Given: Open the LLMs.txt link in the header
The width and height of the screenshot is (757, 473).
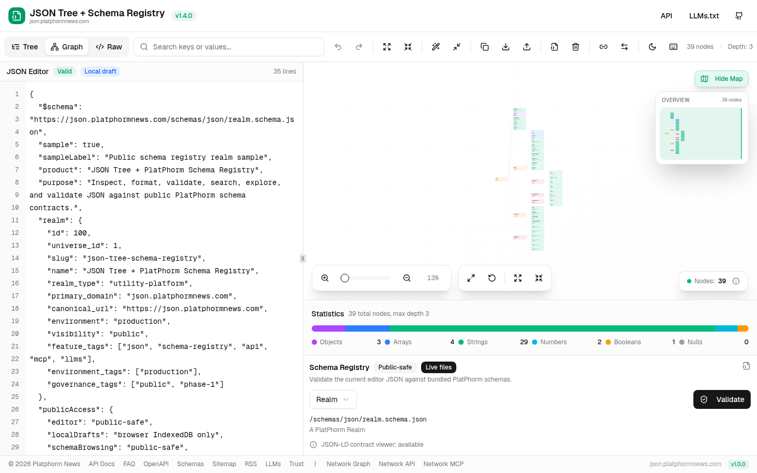Looking at the screenshot, I should (704, 16).
